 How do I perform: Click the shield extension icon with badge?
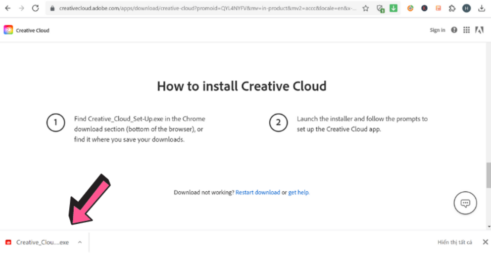click(x=380, y=8)
